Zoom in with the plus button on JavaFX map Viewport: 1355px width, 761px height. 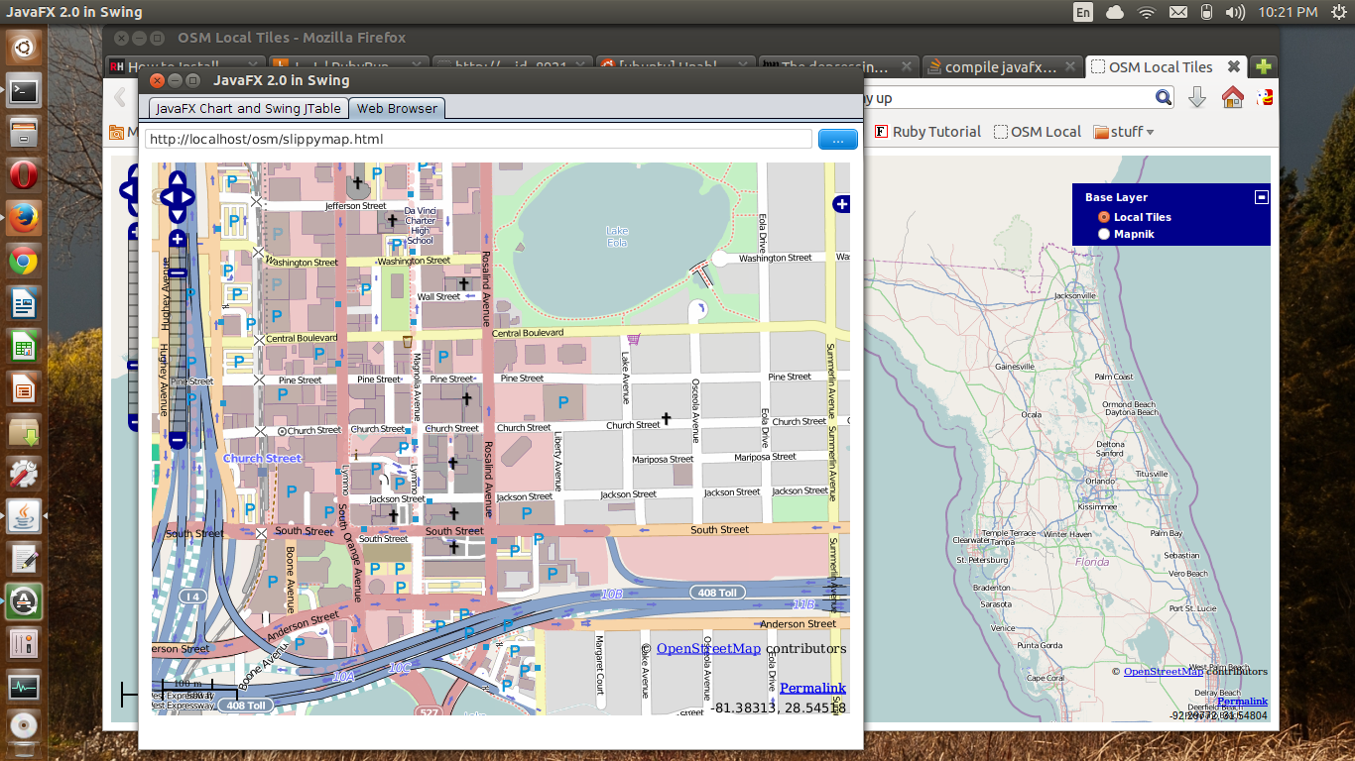(178, 239)
